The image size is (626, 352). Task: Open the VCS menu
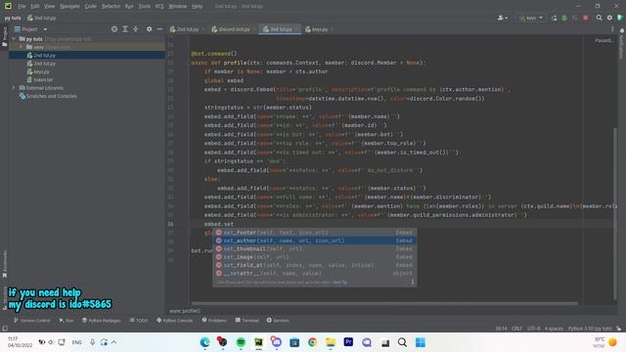click(x=159, y=6)
